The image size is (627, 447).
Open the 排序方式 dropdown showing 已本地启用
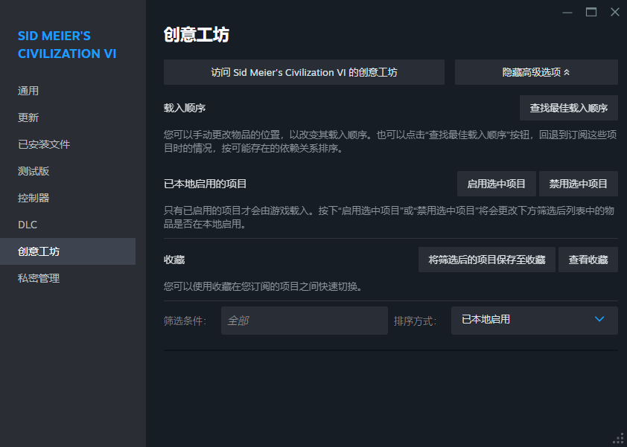(535, 321)
